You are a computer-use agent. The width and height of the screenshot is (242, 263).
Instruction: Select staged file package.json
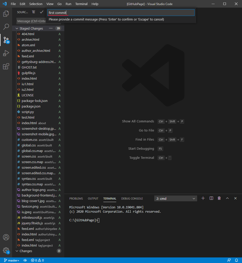[31, 106]
